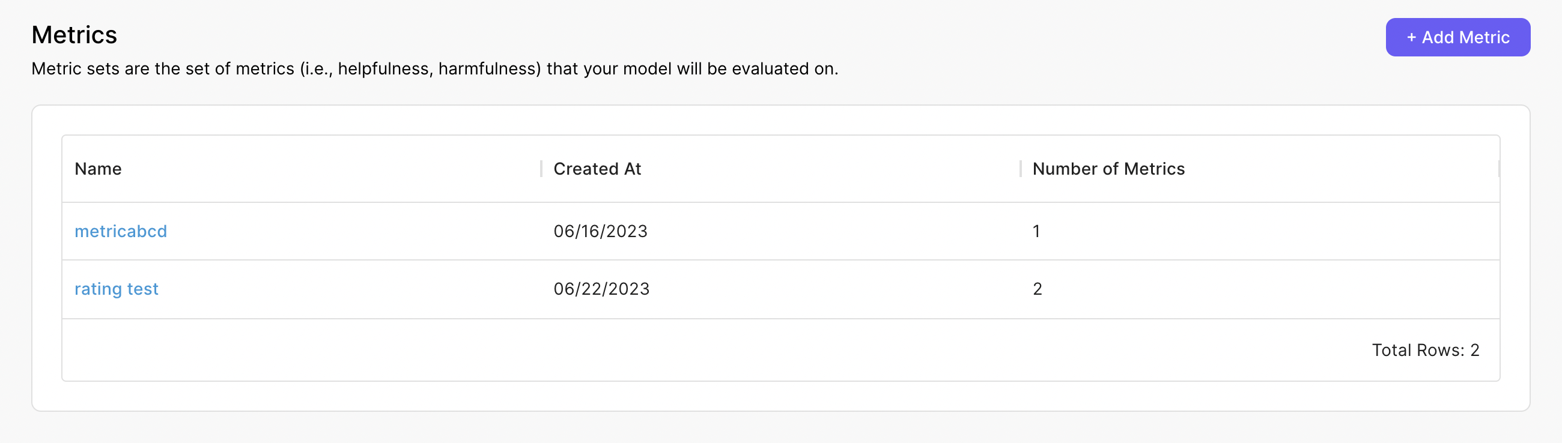Click the Add Metric button

pyautogui.click(x=1457, y=37)
